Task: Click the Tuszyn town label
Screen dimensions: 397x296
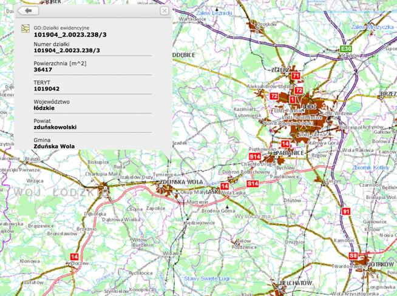Action: tap(333, 181)
